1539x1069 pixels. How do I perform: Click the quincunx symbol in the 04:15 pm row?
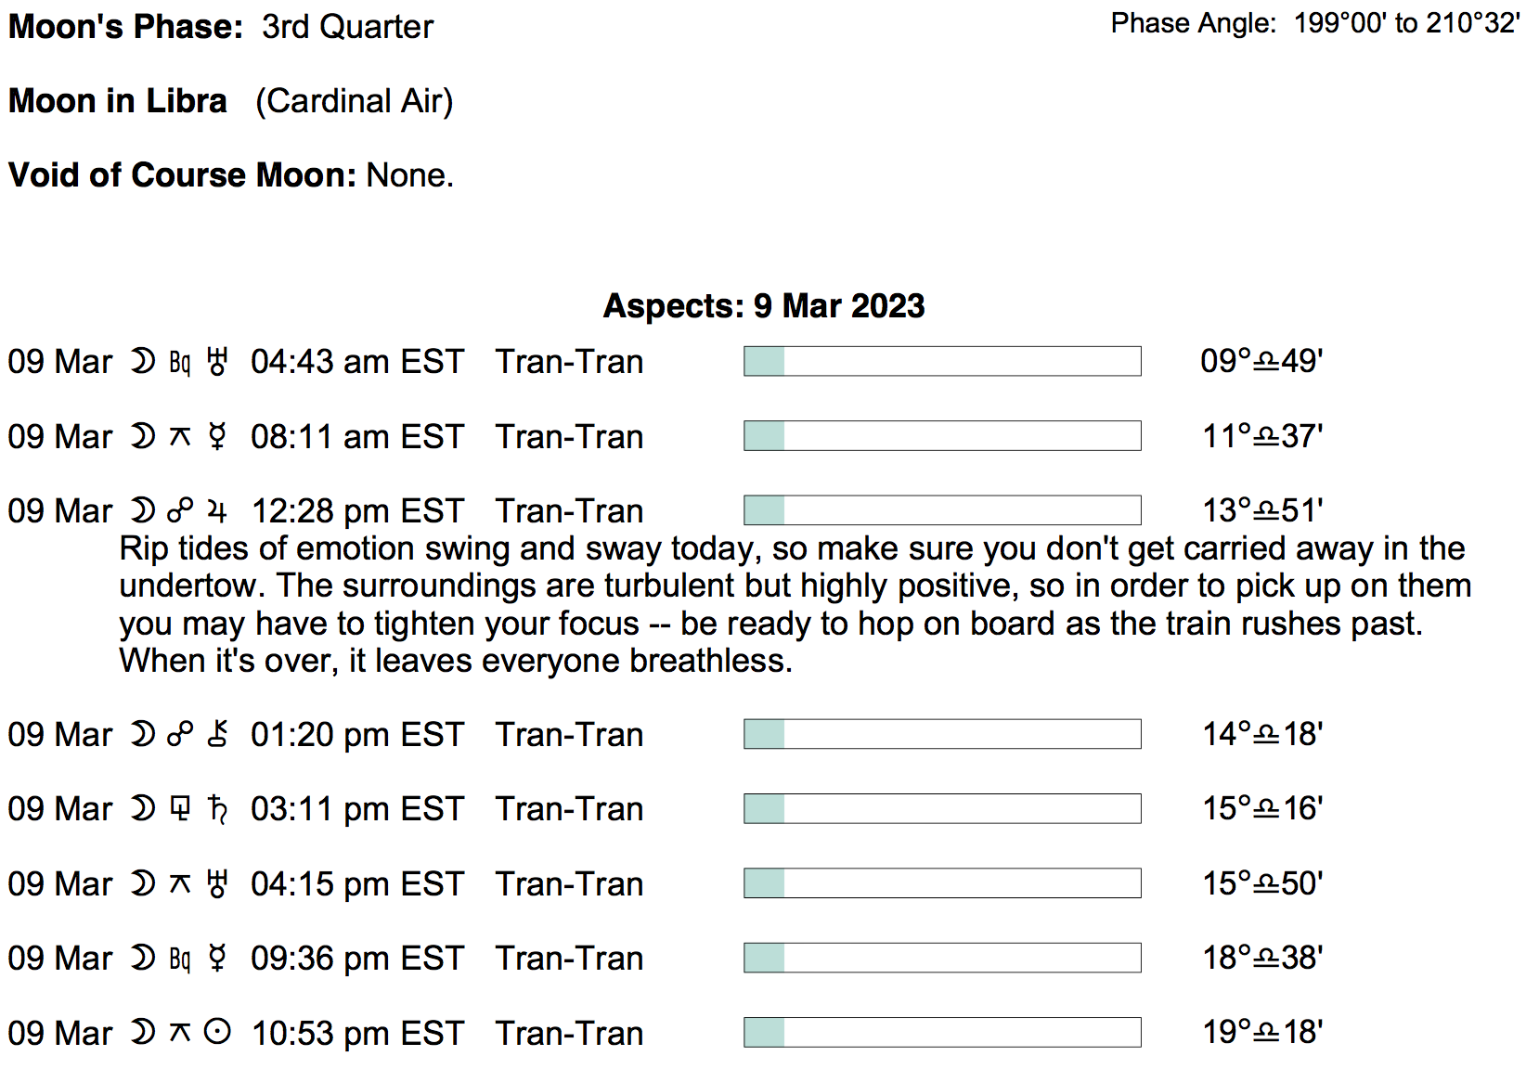coord(180,884)
